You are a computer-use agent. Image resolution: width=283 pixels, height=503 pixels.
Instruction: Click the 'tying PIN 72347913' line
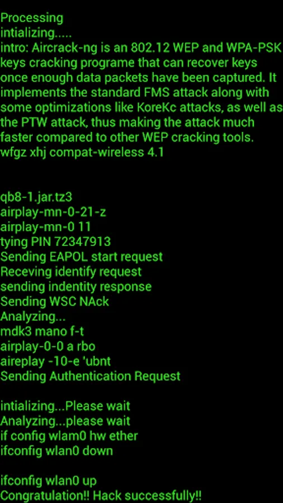pos(55,242)
